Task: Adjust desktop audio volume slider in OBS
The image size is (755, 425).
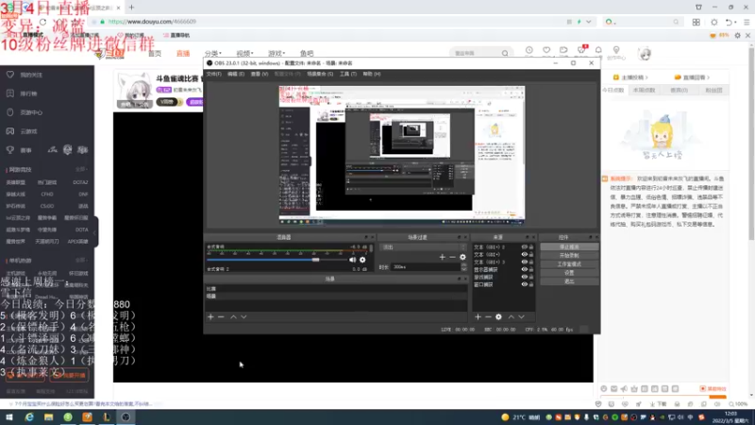Action: [315, 260]
